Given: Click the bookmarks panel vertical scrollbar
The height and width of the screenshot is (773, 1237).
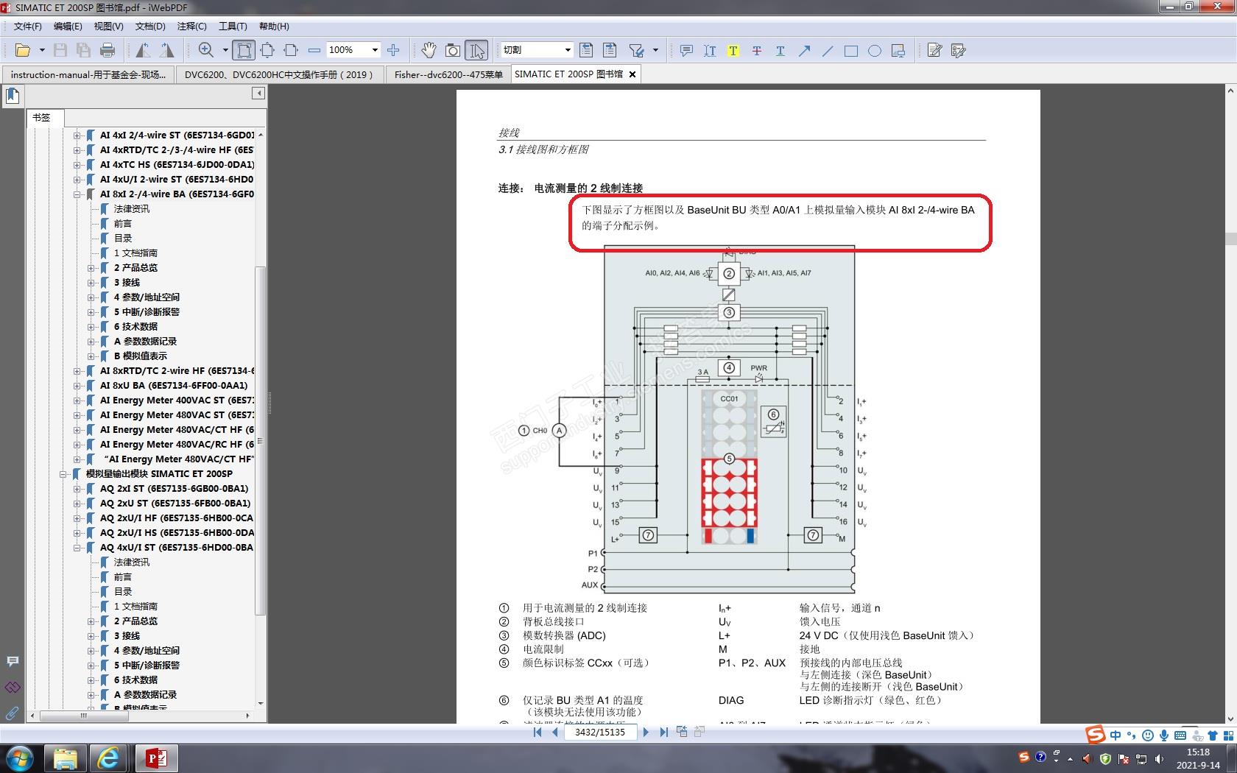Looking at the screenshot, I should (260, 440).
